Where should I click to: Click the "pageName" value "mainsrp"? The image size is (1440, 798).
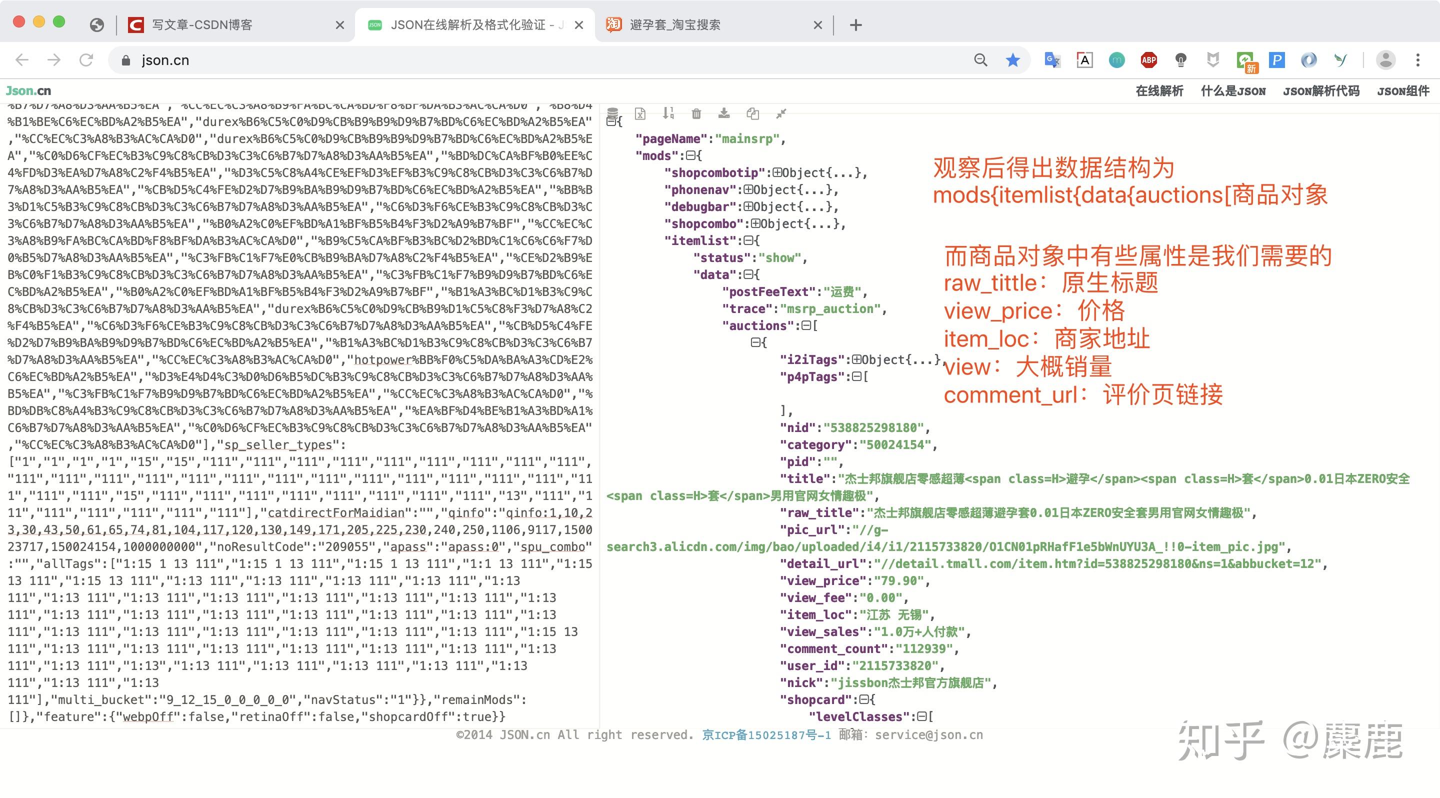(747, 138)
